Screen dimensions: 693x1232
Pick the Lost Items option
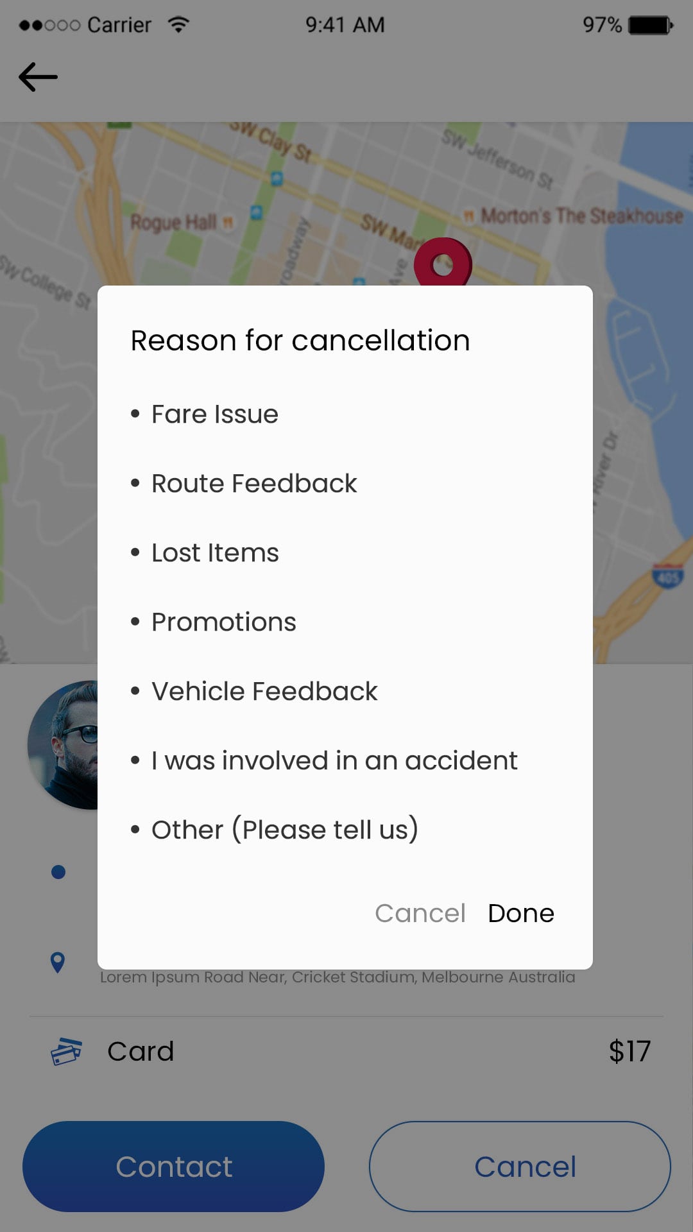(x=214, y=552)
